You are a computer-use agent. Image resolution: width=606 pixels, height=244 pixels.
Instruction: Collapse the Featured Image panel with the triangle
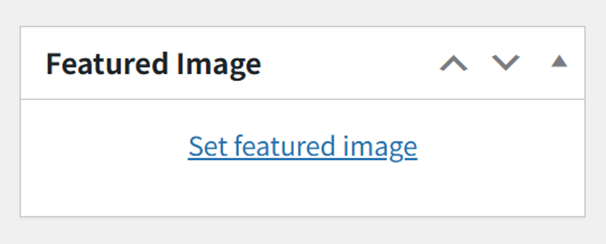tap(559, 62)
